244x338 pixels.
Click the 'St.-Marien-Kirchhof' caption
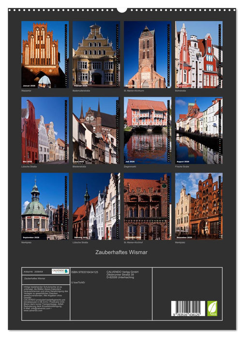pyautogui.click(x=133, y=242)
